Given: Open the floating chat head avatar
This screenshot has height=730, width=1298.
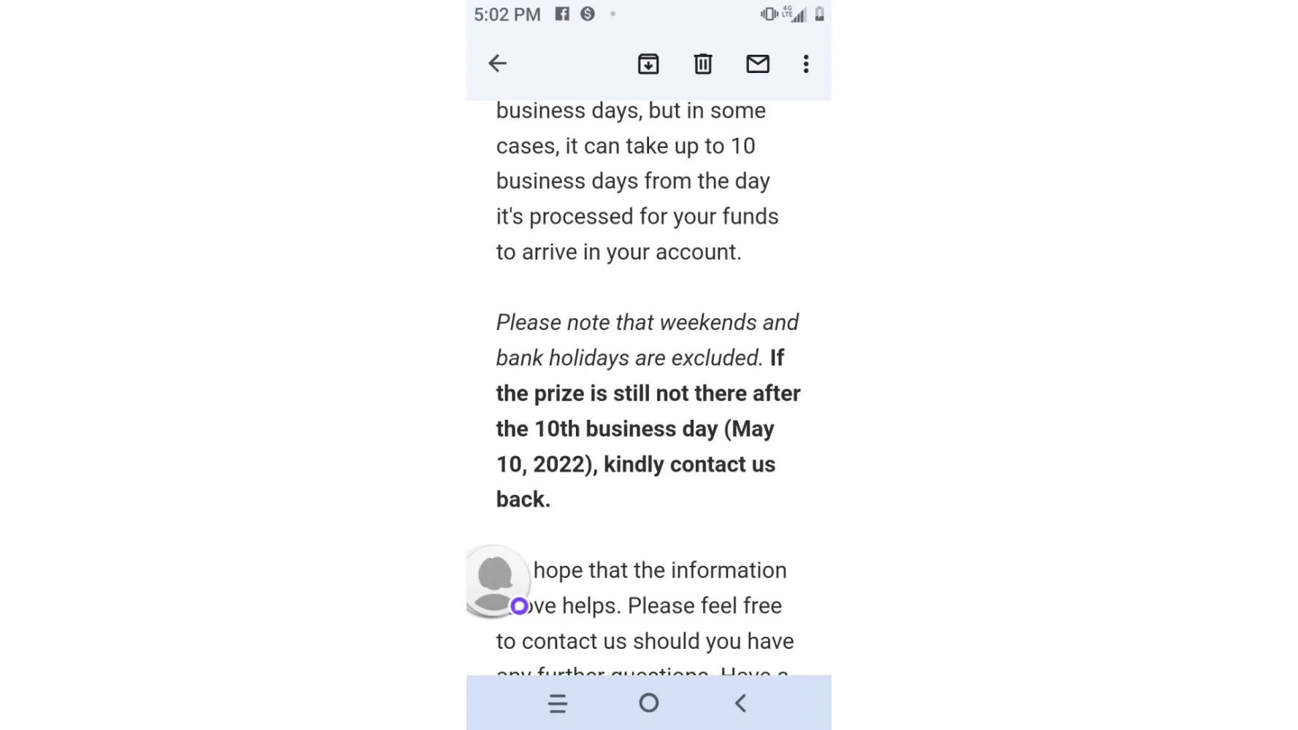Looking at the screenshot, I should [496, 580].
